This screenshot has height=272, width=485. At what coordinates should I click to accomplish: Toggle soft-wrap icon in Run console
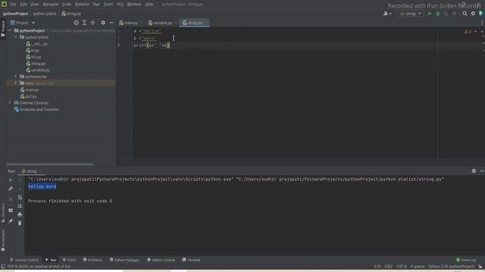pos(20,197)
